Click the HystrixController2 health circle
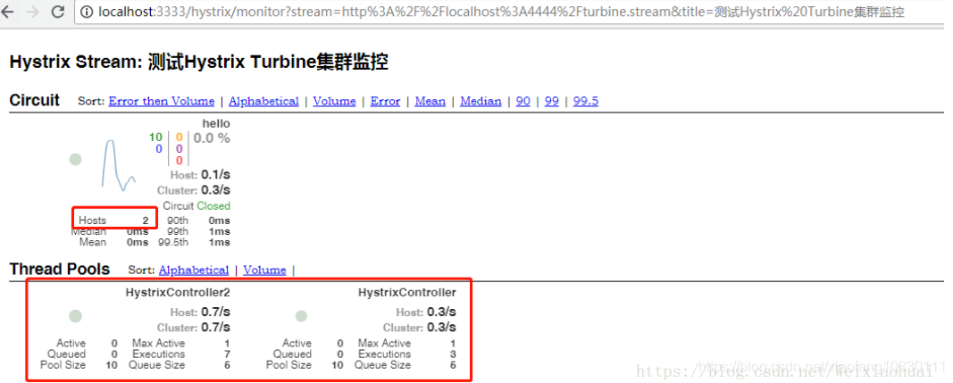 [75, 316]
